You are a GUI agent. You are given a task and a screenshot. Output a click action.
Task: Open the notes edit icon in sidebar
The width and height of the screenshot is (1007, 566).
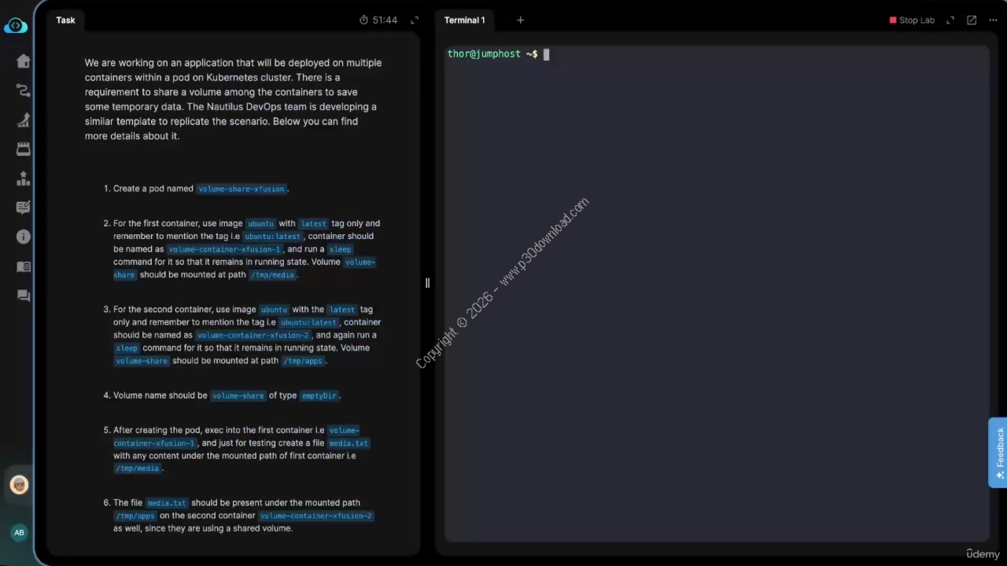tap(23, 208)
